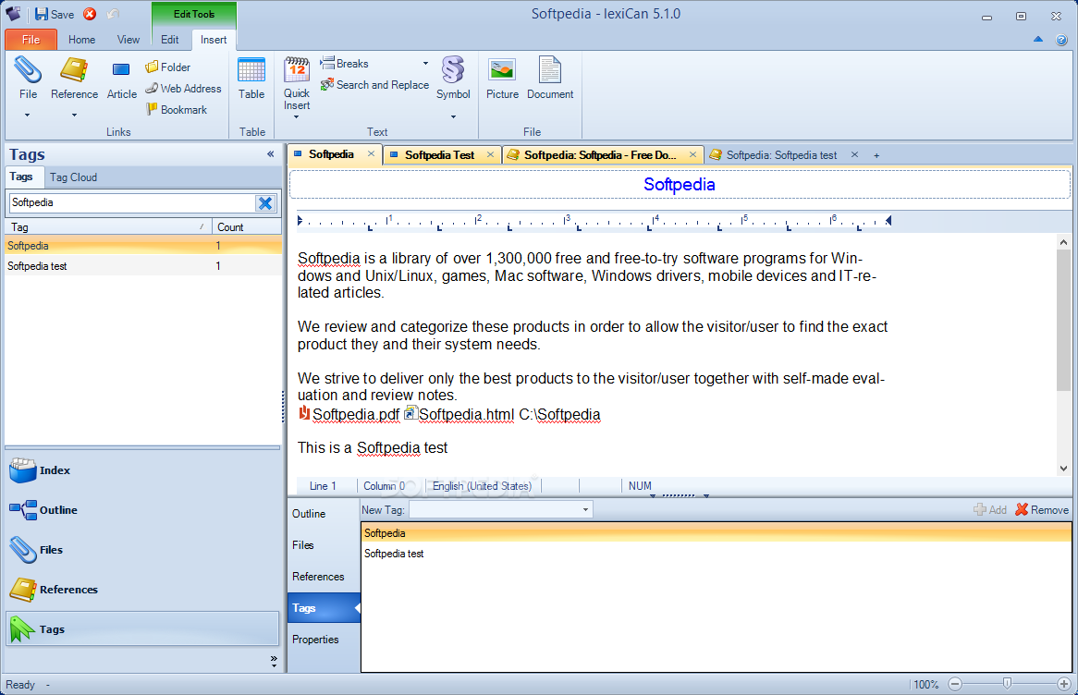Screen dimensions: 1078x695
Task: Click the zoom out minus button
Action: 955,684
